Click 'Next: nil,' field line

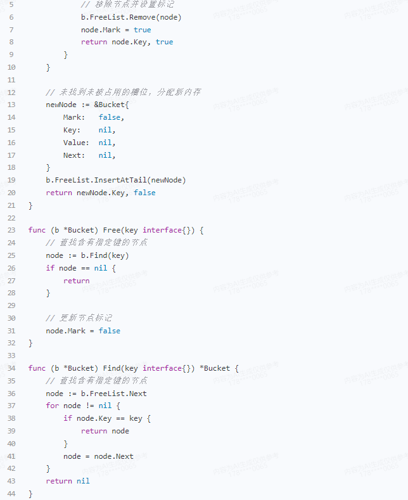(89, 155)
